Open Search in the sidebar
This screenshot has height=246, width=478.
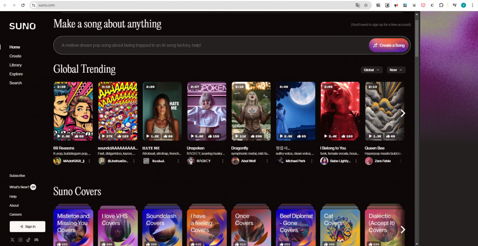click(15, 83)
